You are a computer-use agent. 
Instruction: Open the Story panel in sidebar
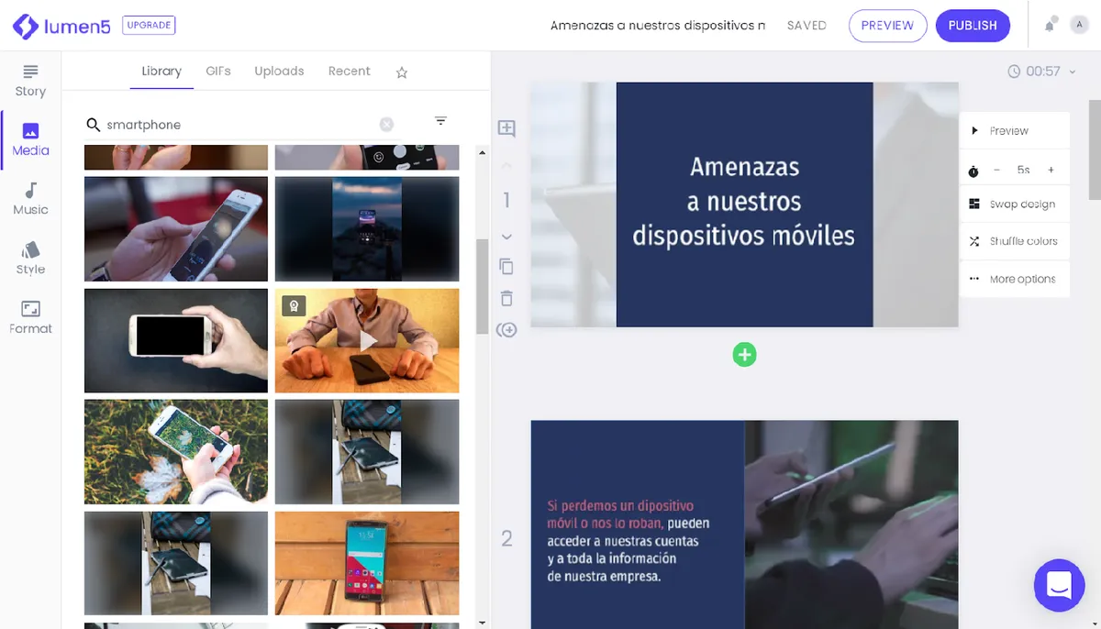click(x=30, y=81)
